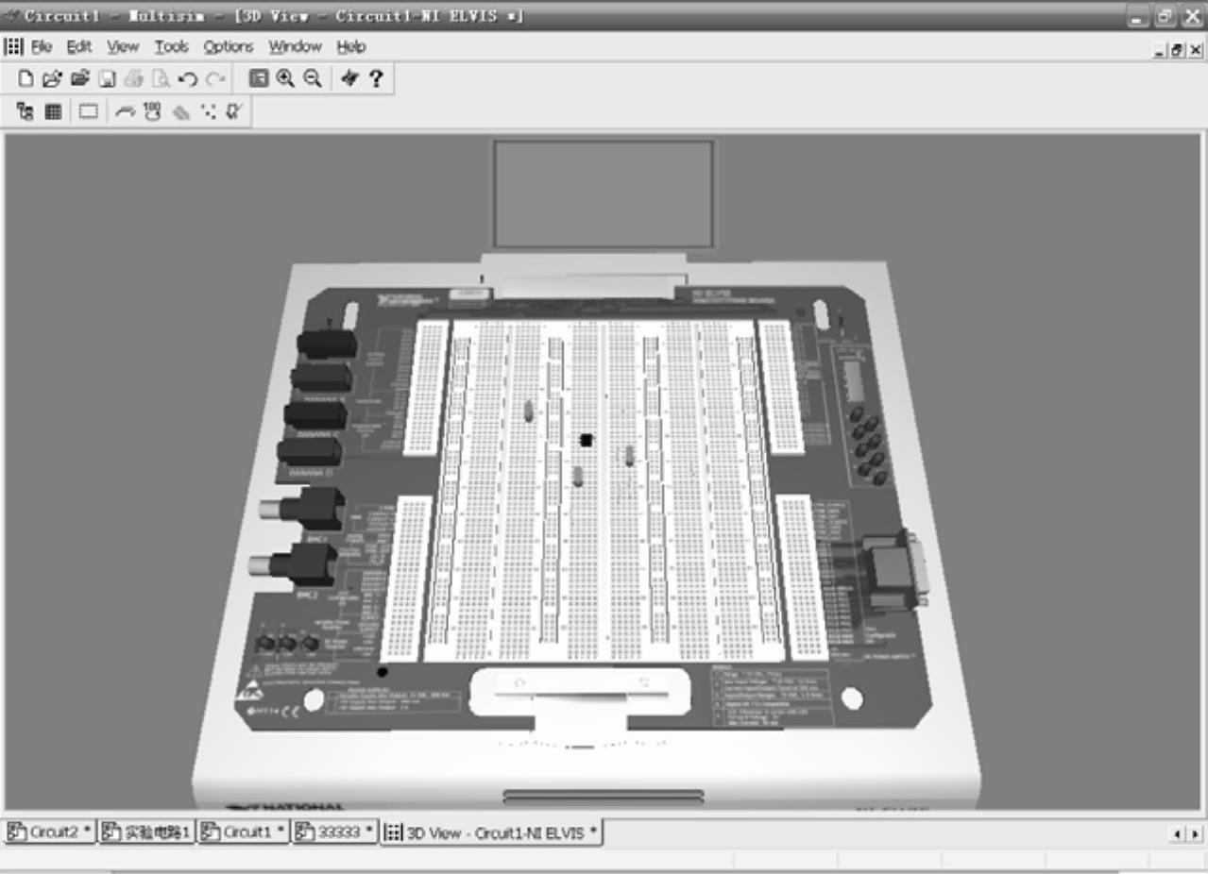Click the grid spreadsheet icon
This screenshot has width=1208, height=874.
[x=53, y=112]
